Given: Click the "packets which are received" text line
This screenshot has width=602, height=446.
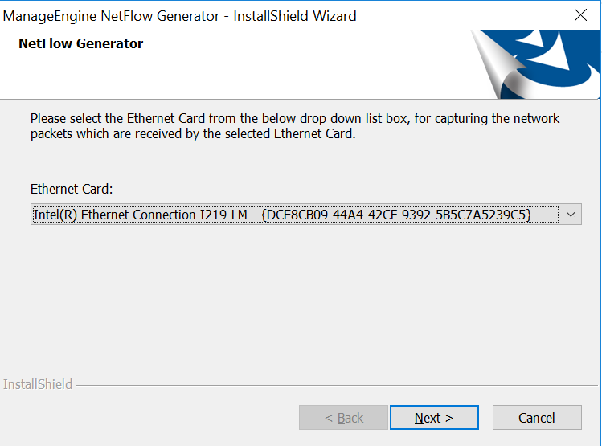Looking at the screenshot, I should tap(191, 133).
